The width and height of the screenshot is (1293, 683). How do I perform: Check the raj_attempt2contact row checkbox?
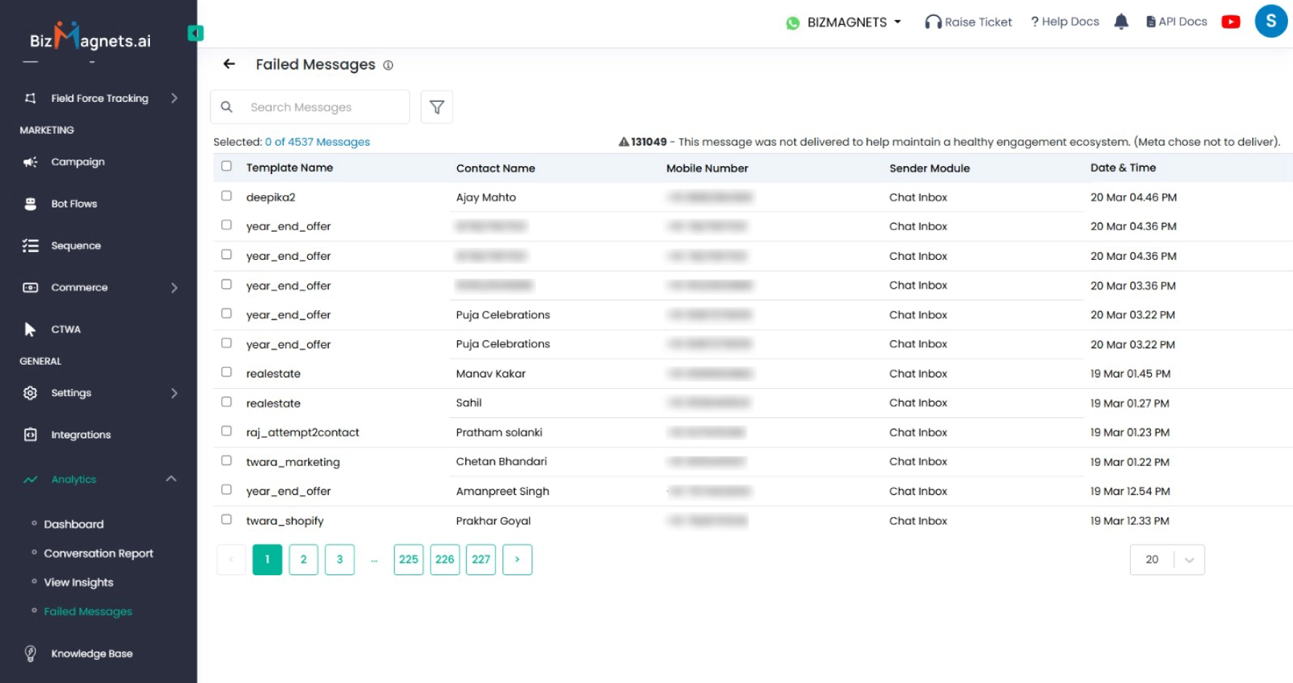[x=226, y=431]
